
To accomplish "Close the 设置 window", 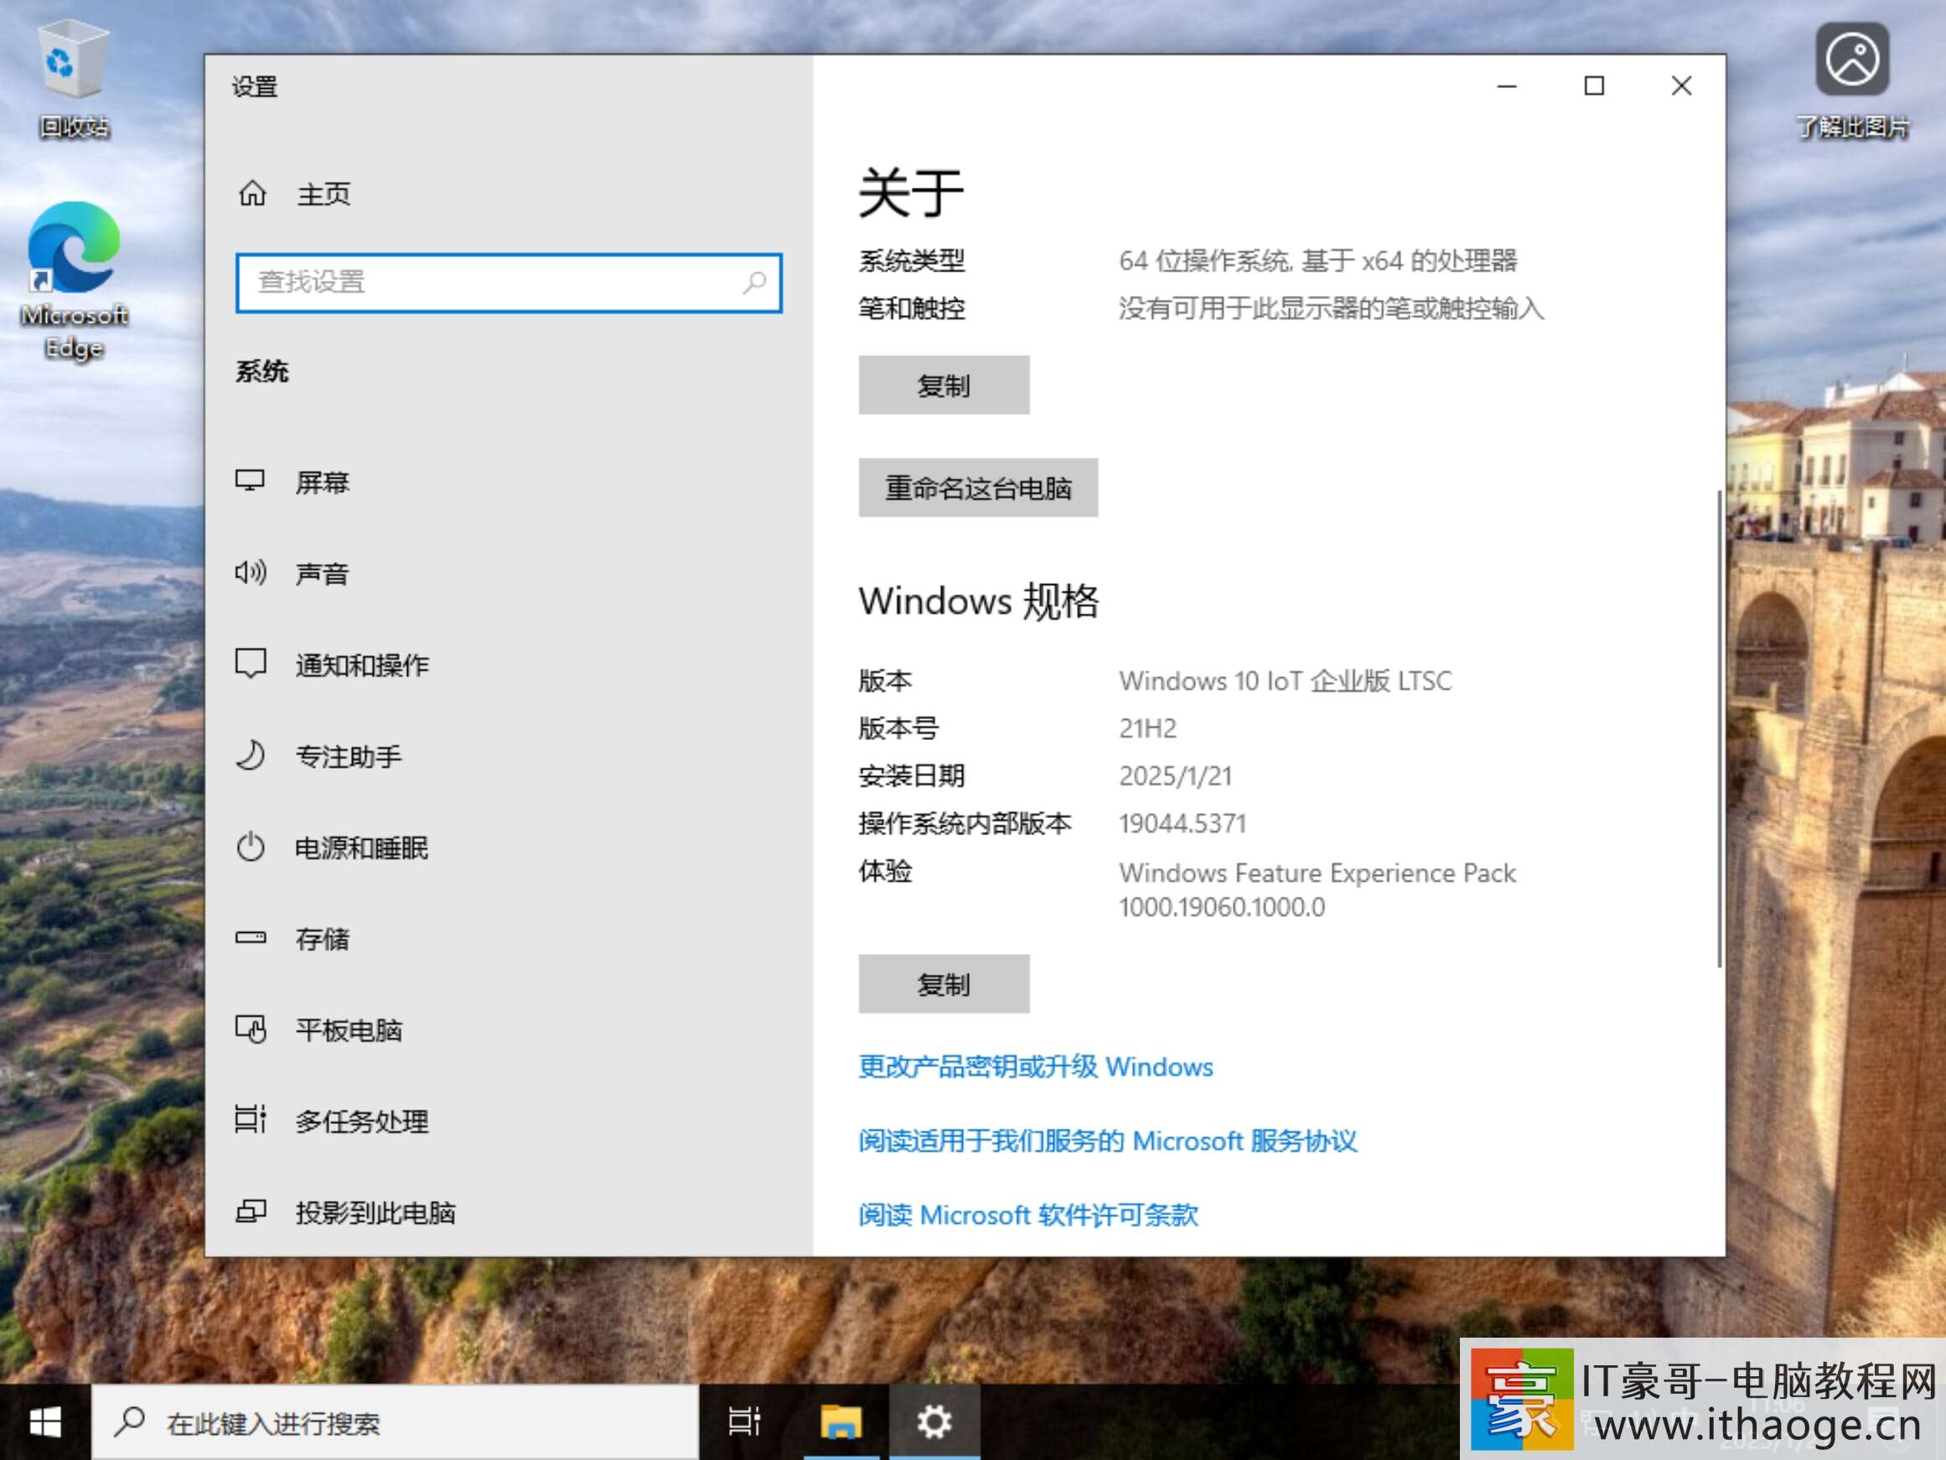I will click(1681, 85).
